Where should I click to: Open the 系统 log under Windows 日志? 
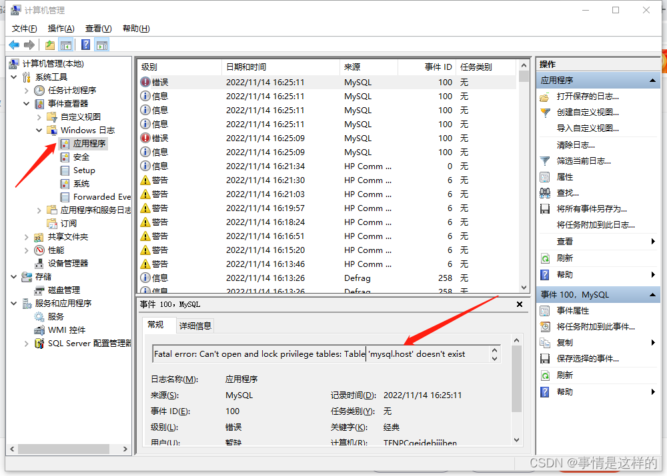(x=81, y=184)
